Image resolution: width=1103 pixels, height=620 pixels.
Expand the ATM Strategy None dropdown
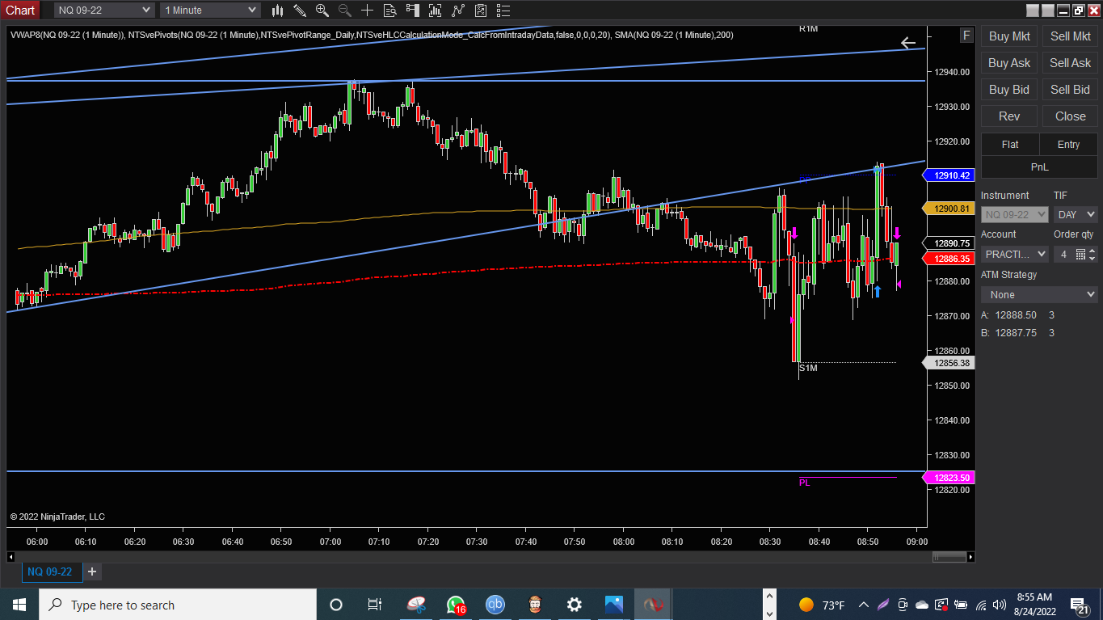[x=1039, y=294]
